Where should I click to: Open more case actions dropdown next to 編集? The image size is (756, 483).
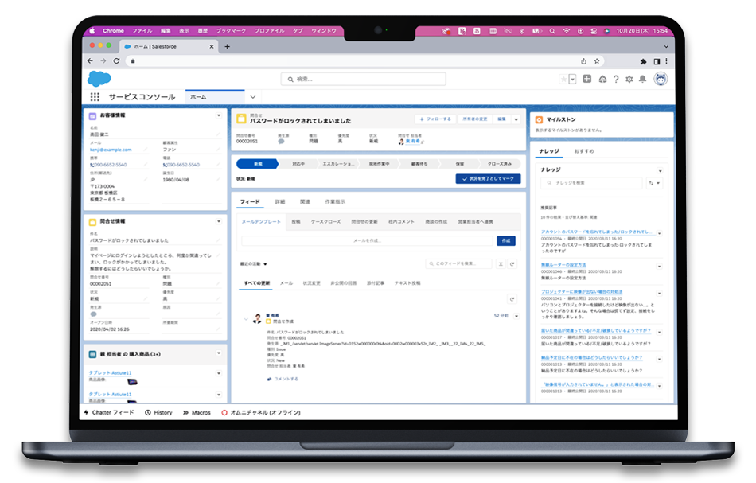(x=516, y=119)
